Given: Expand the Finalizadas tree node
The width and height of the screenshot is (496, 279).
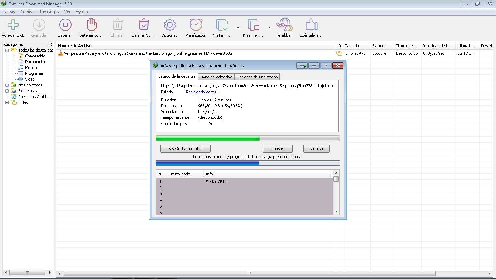Looking at the screenshot, I should click(7, 91).
